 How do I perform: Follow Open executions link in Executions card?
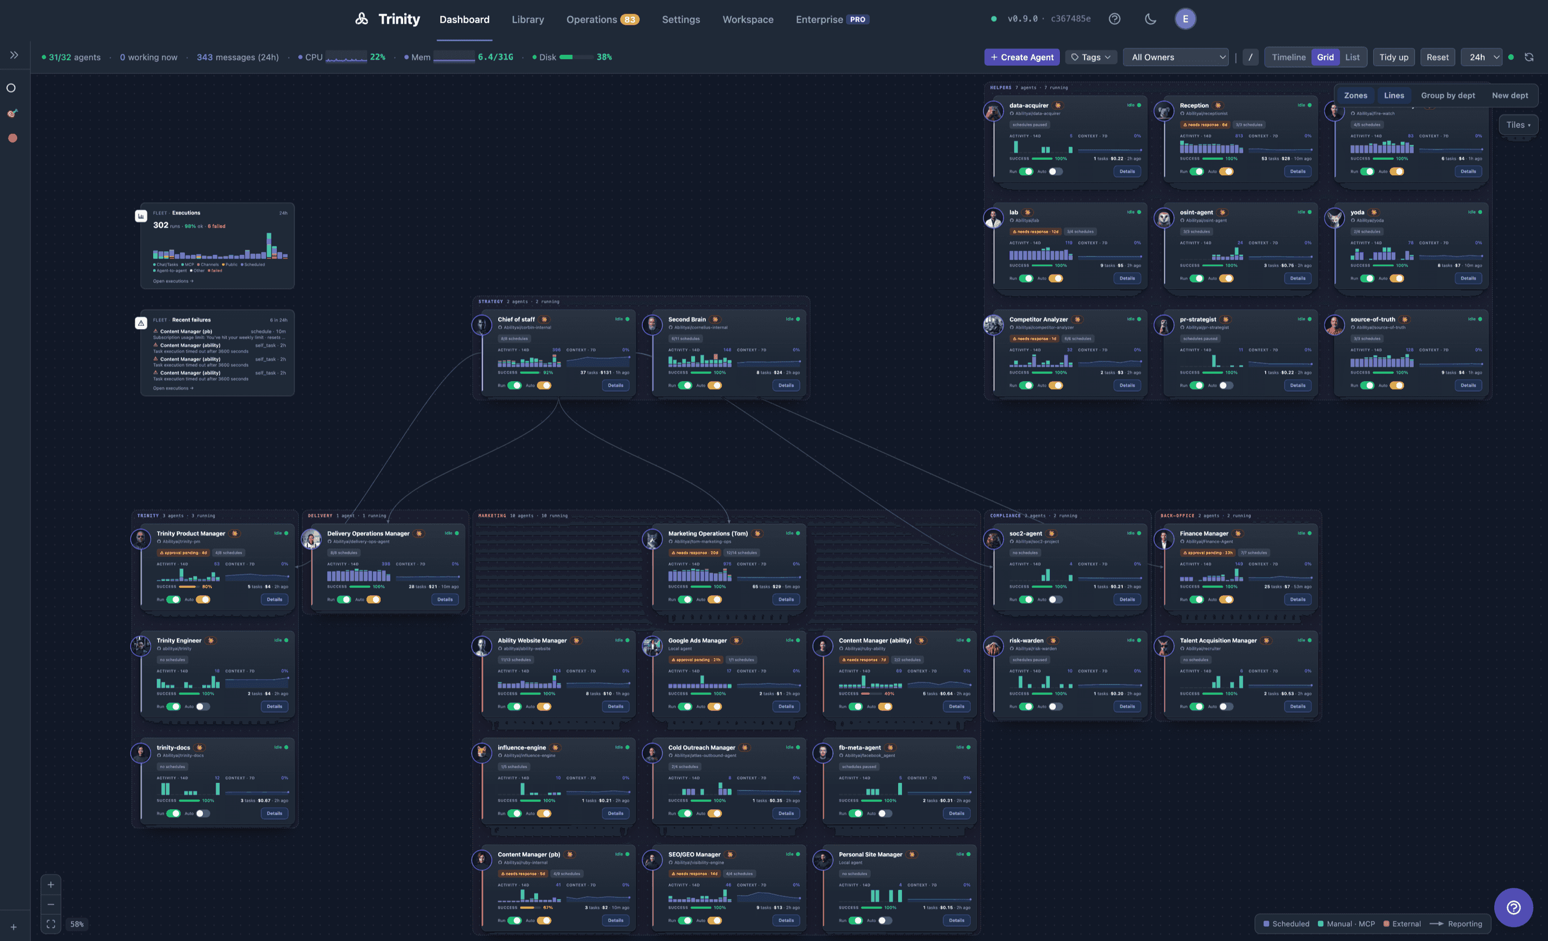pyautogui.click(x=173, y=281)
